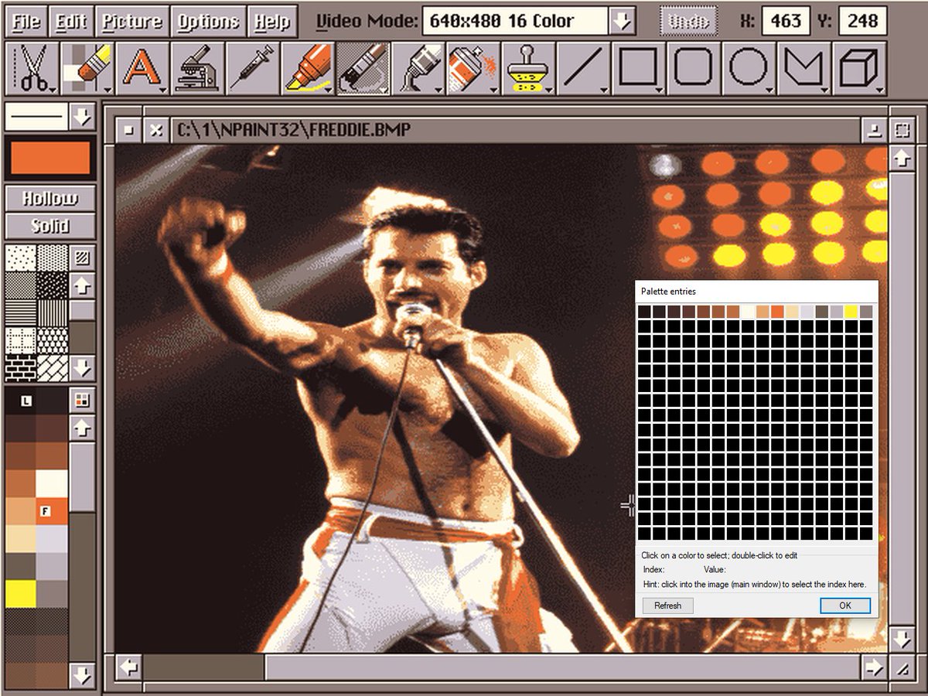The width and height of the screenshot is (928, 696).
Task: Open the pattern editor icon beside patterns
Action: [x=82, y=258]
